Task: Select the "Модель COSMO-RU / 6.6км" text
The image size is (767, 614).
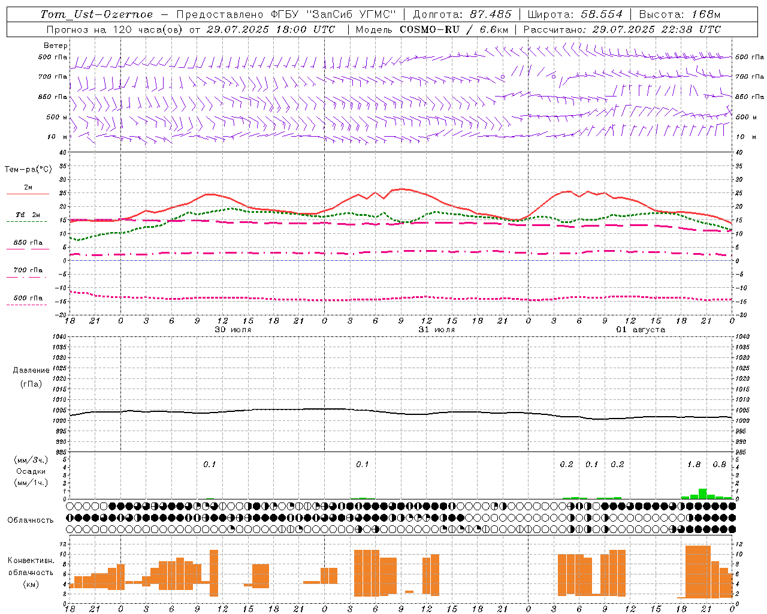Action: pyautogui.click(x=431, y=29)
